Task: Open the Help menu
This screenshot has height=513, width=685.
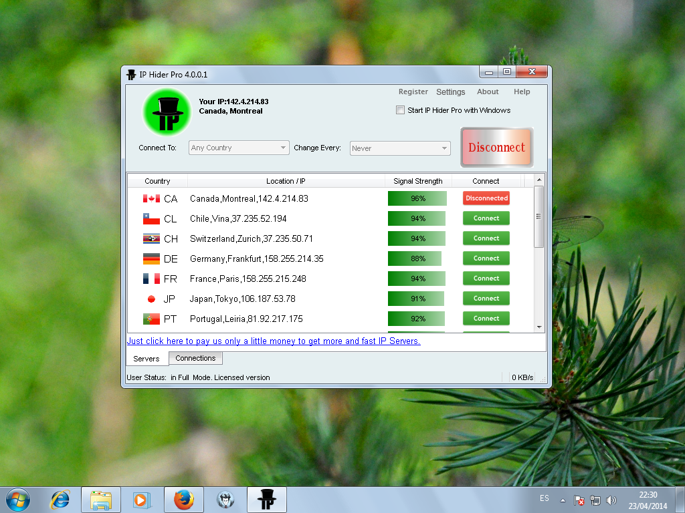Action: tap(522, 92)
